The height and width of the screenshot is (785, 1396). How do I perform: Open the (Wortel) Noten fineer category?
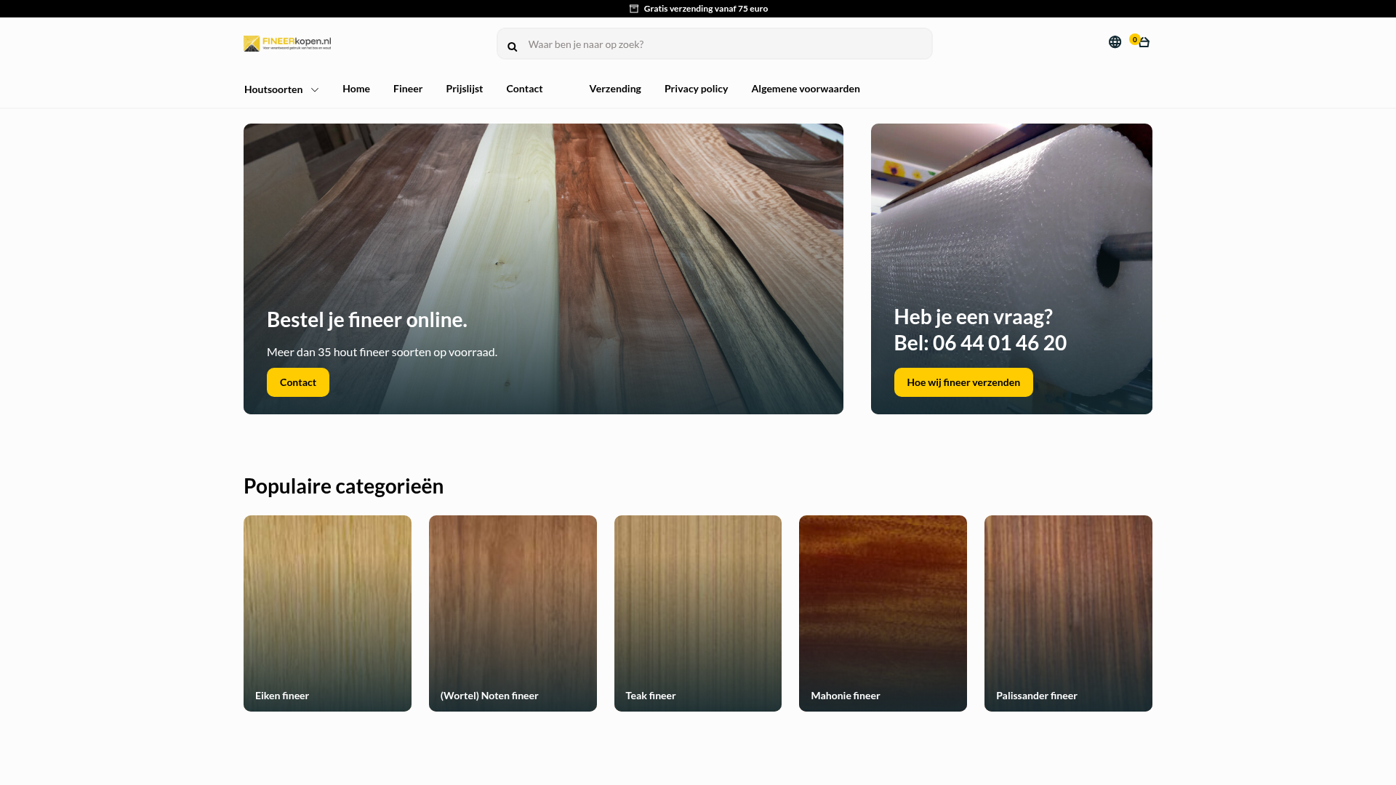coord(513,613)
